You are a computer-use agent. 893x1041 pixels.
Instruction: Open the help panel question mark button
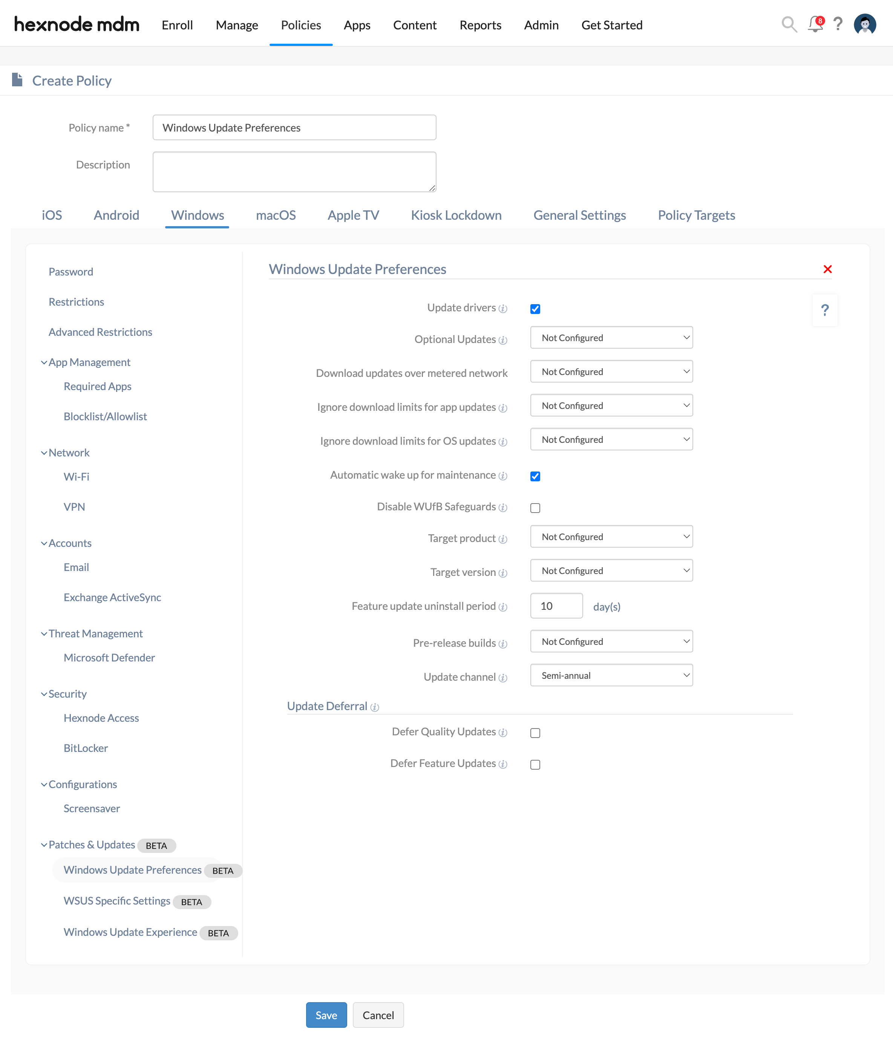[825, 310]
